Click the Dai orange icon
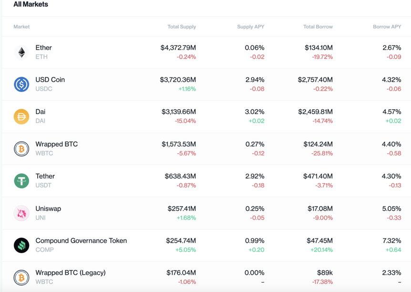Screen dimensions: 411x292 pyautogui.click(x=21, y=116)
